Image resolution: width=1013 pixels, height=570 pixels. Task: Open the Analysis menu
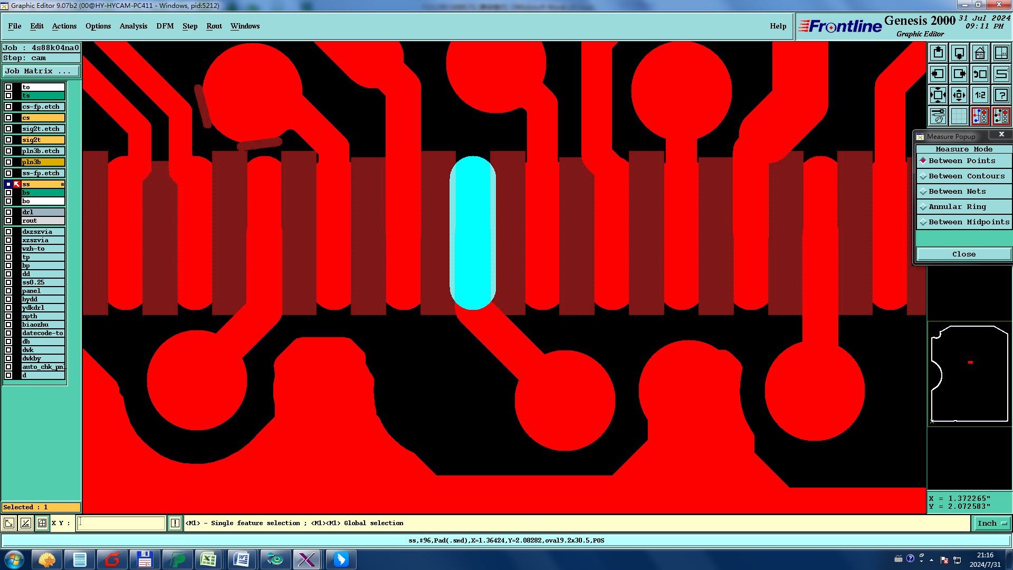[x=133, y=26]
